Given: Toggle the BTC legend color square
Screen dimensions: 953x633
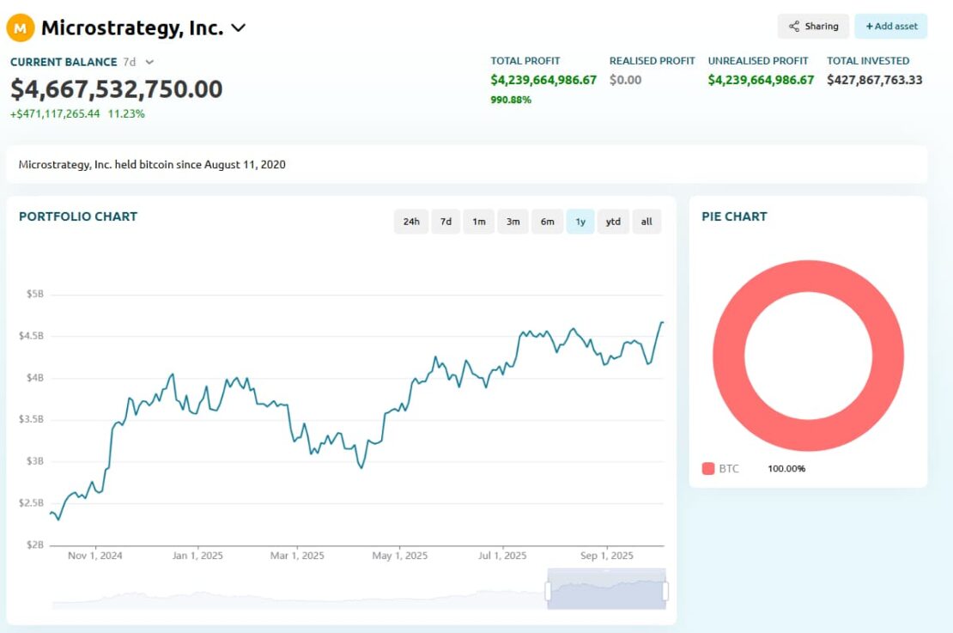Looking at the screenshot, I should click(708, 469).
